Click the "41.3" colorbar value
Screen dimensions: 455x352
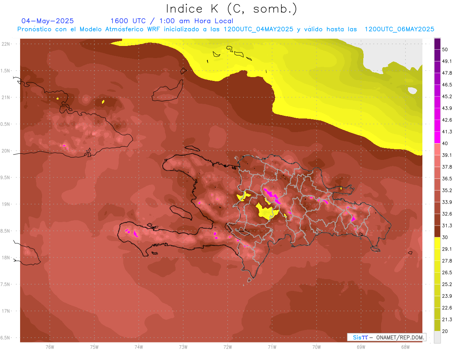447,132
